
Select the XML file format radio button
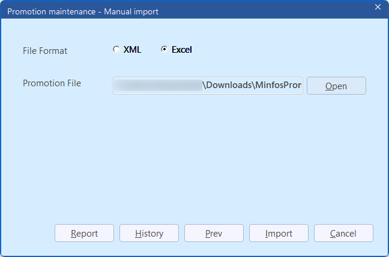point(116,50)
